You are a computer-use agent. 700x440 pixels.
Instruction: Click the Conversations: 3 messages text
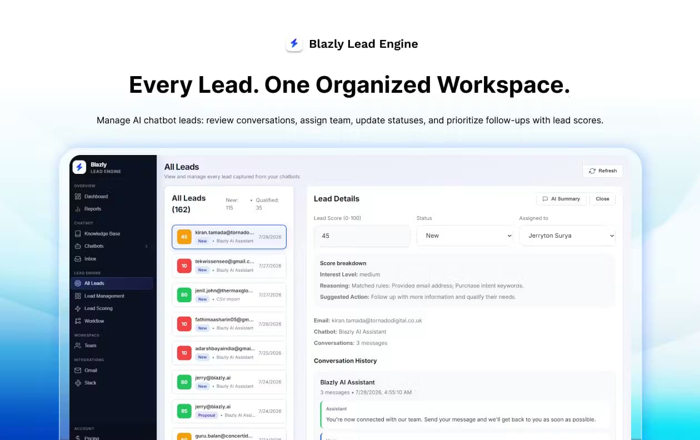point(351,343)
